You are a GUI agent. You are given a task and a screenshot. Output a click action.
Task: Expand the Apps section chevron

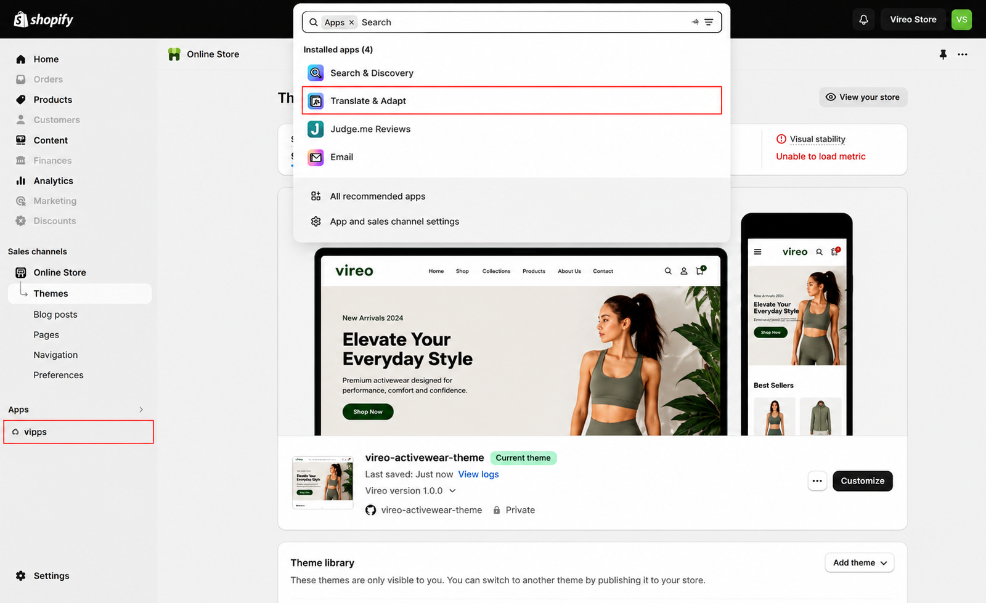pyautogui.click(x=141, y=410)
